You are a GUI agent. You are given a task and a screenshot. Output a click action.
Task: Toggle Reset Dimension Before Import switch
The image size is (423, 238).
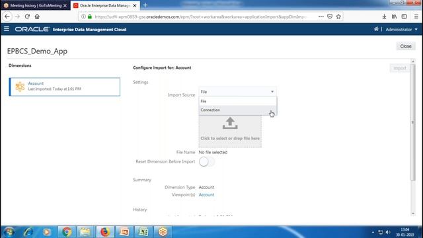(x=207, y=161)
